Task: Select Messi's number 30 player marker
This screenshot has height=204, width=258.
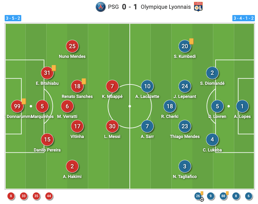Action: [112, 126]
